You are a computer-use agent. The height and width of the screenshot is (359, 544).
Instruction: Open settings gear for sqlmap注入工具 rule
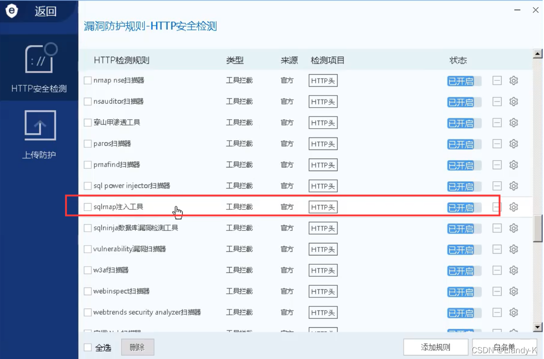[x=514, y=207]
